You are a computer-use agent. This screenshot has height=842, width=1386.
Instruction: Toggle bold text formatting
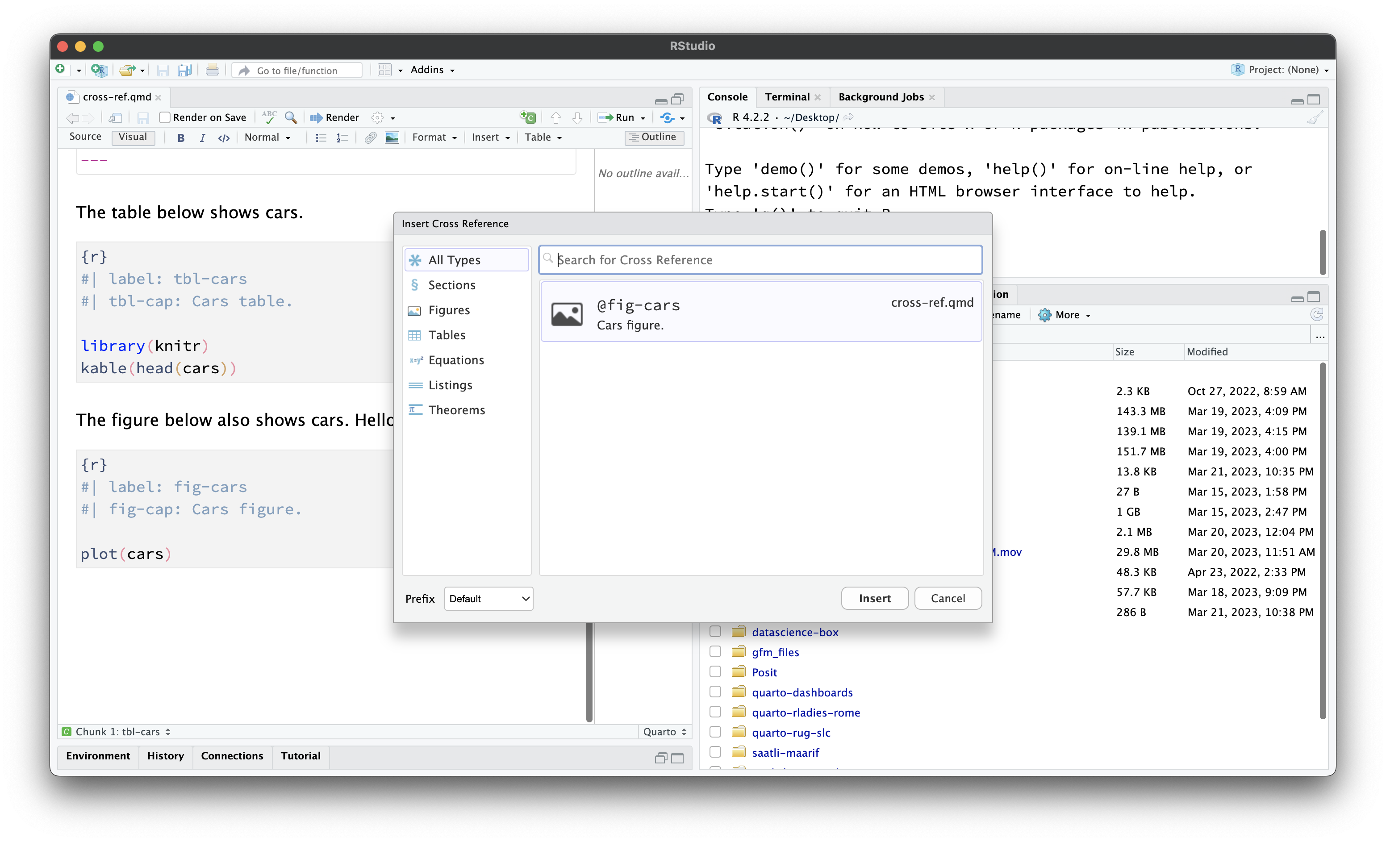[x=180, y=138]
